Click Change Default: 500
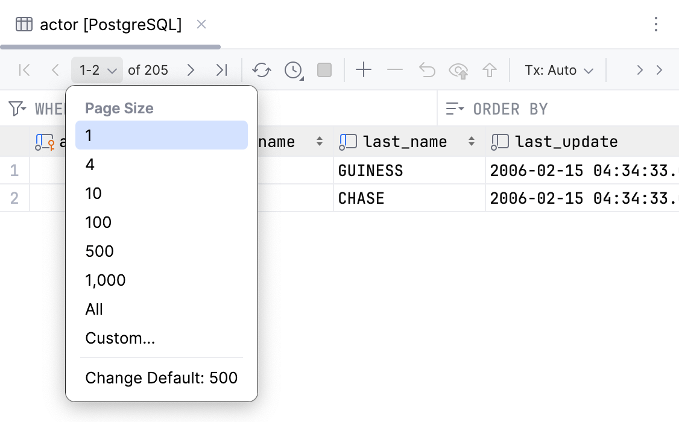The height and width of the screenshot is (422, 679). pyautogui.click(x=161, y=378)
